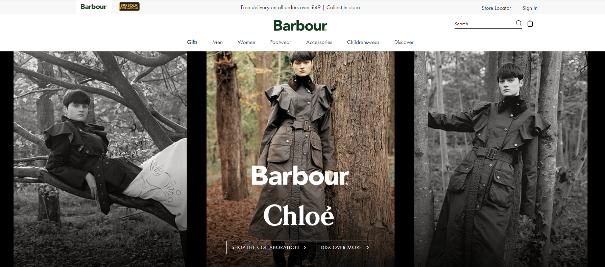This screenshot has width=605, height=267.
Task: Click arrow chevron on Discover More
Action: (x=368, y=247)
